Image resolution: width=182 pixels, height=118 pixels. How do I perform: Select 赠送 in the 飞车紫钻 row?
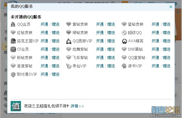111,58
